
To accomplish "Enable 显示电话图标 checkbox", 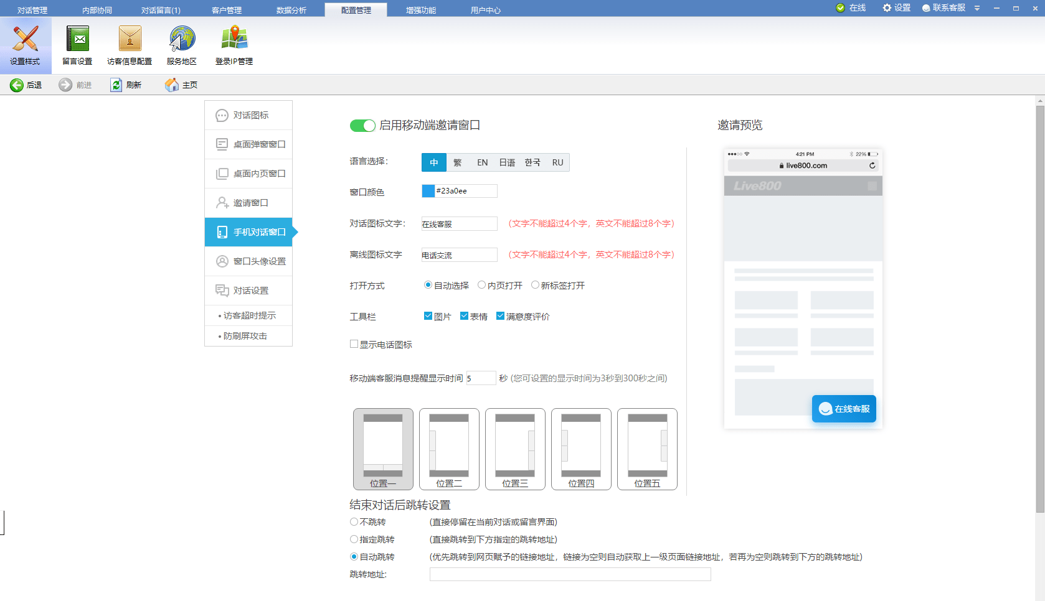I will 354,343.
